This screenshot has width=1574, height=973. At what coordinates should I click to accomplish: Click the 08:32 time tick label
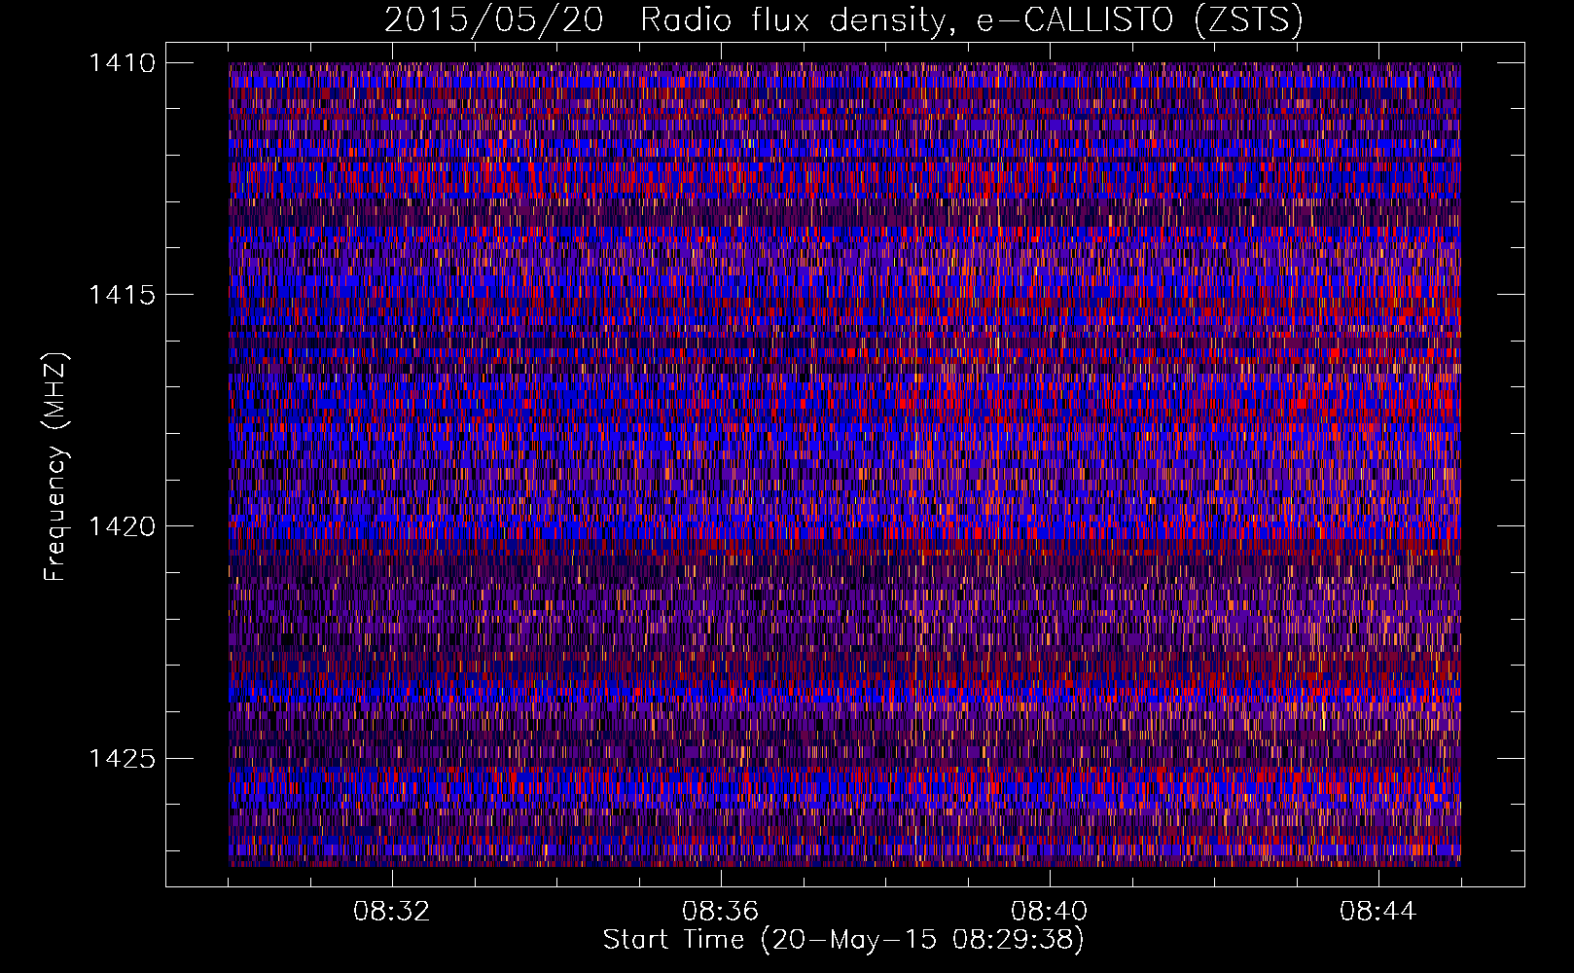pos(391,912)
